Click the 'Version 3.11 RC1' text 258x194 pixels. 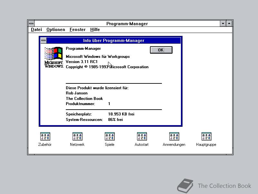[x=82, y=62]
